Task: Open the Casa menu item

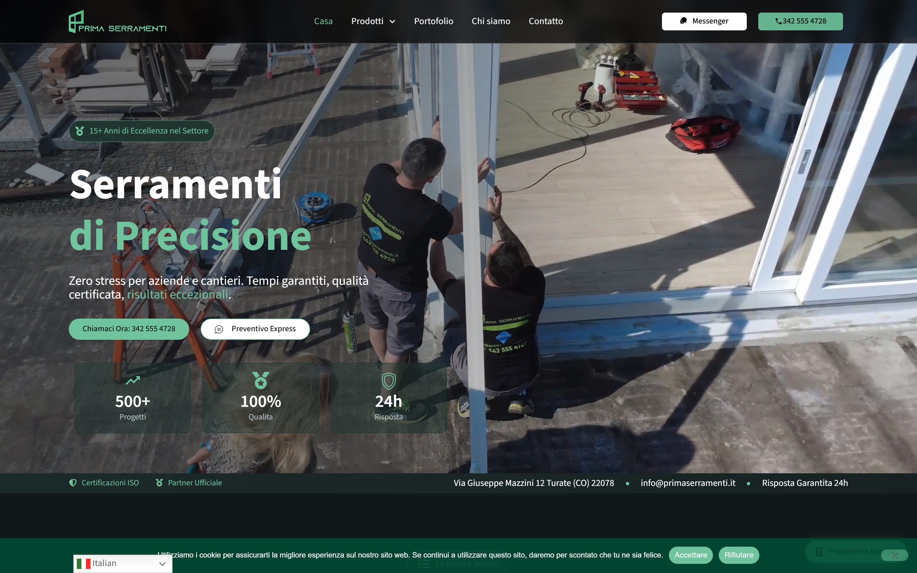Action: pos(323,21)
